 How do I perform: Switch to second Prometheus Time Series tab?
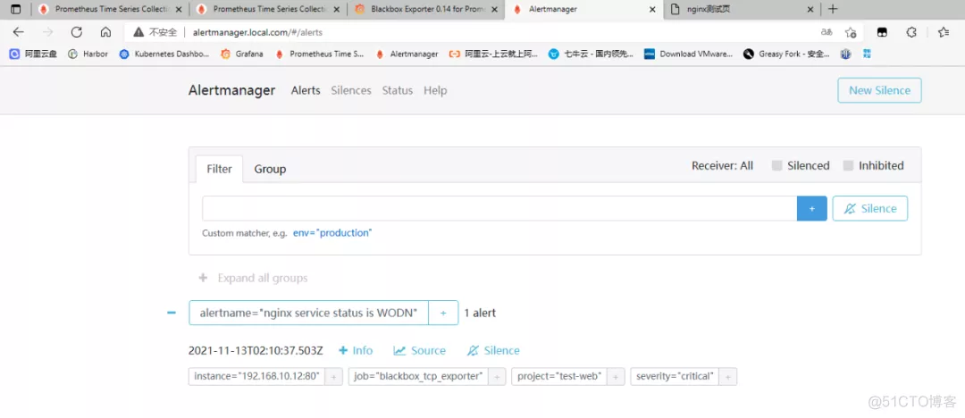point(268,9)
